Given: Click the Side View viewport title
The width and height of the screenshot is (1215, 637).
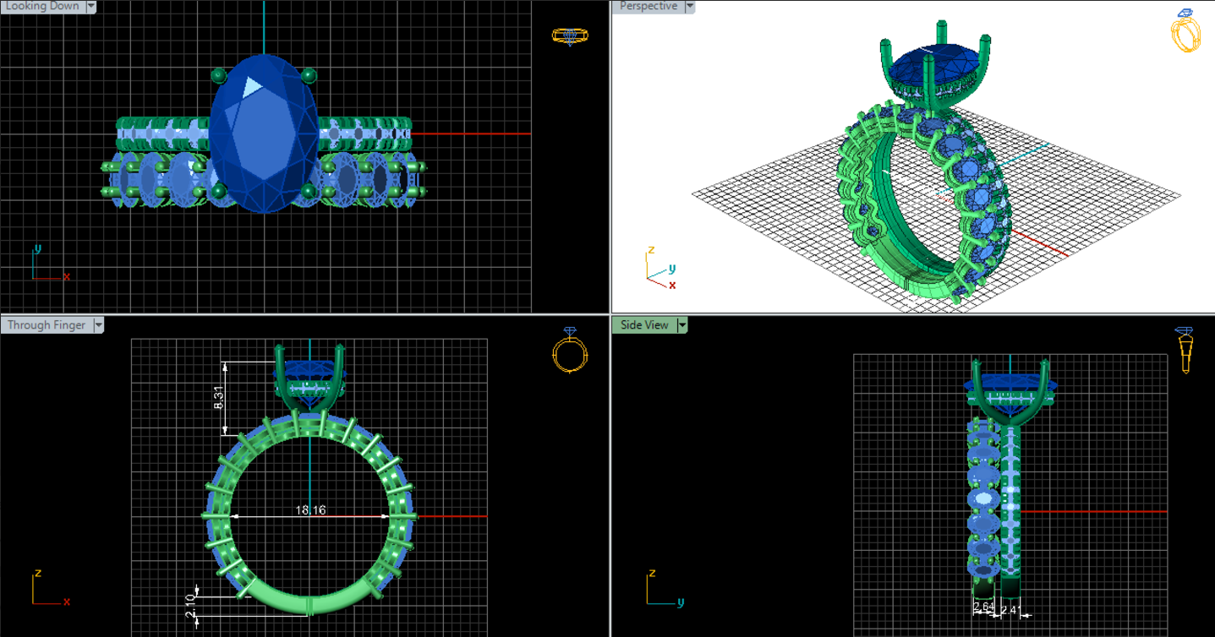Looking at the screenshot, I should (644, 325).
